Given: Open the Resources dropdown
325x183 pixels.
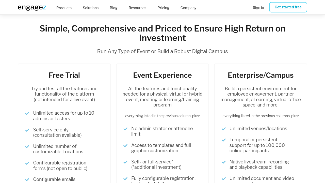Looking at the screenshot, I should pyautogui.click(x=137, y=8).
